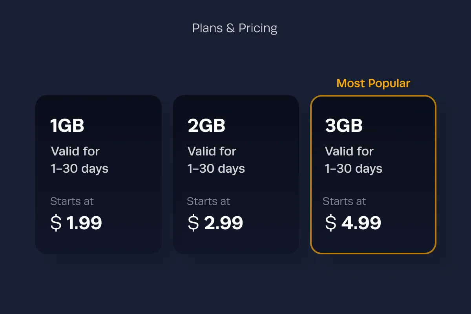The width and height of the screenshot is (471, 314).
Task: Click 'Valid for 1–30 days' on 1GB card
Action: (x=80, y=160)
